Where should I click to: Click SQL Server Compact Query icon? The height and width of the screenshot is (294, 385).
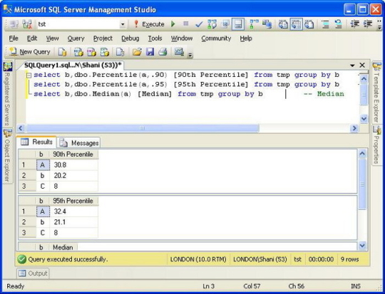tap(120, 52)
